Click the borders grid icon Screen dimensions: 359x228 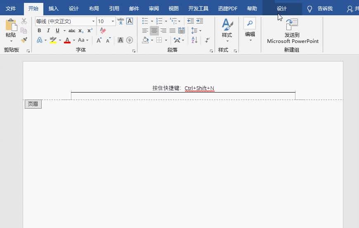coord(159,40)
